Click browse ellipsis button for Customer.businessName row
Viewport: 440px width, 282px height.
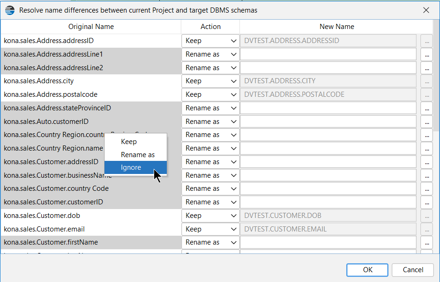427,175
